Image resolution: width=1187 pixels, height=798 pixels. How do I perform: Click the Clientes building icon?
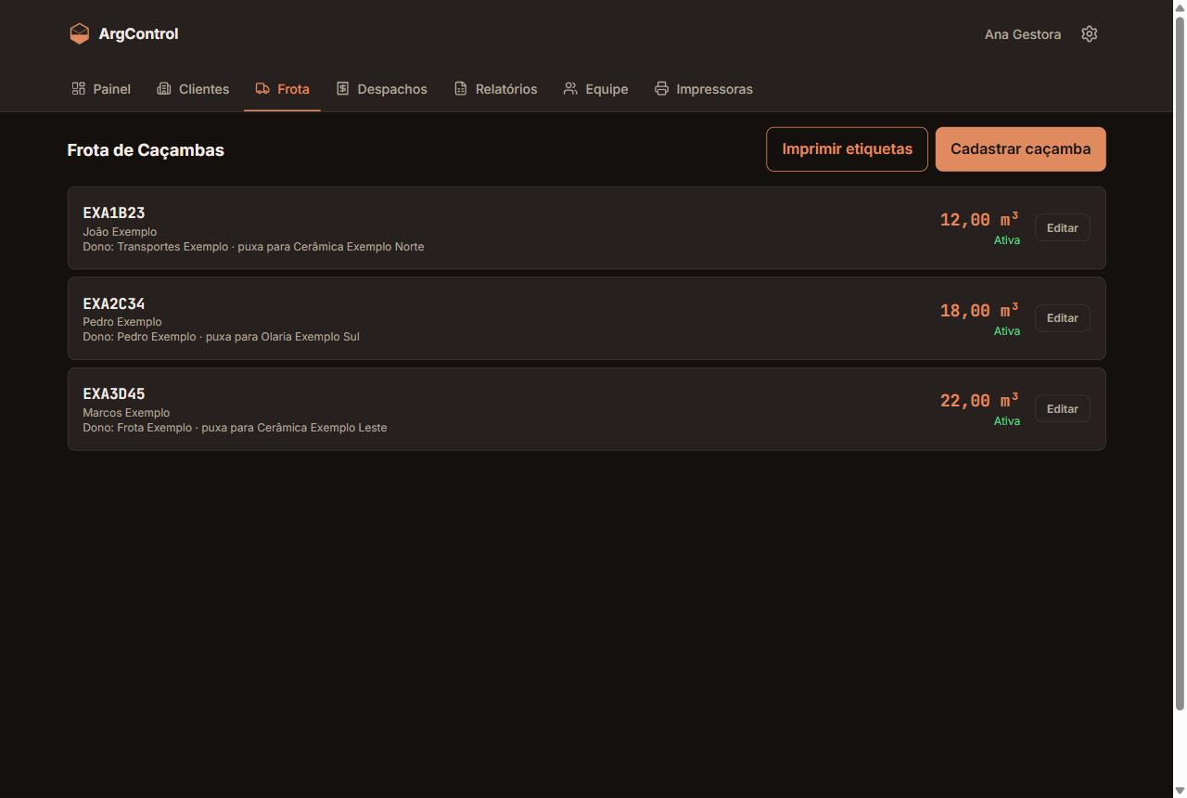[164, 89]
